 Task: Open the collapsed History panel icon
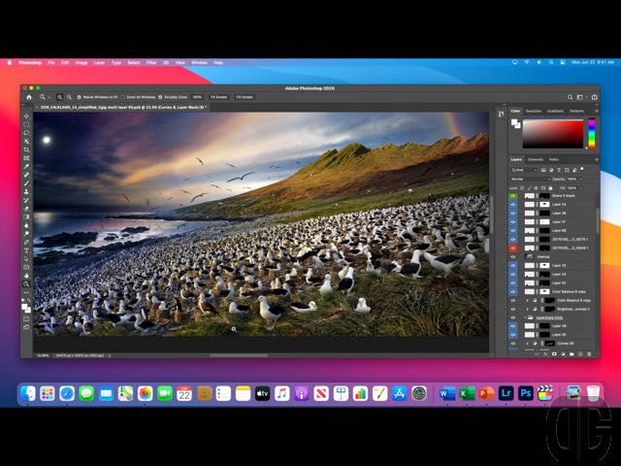pyautogui.click(x=501, y=115)
